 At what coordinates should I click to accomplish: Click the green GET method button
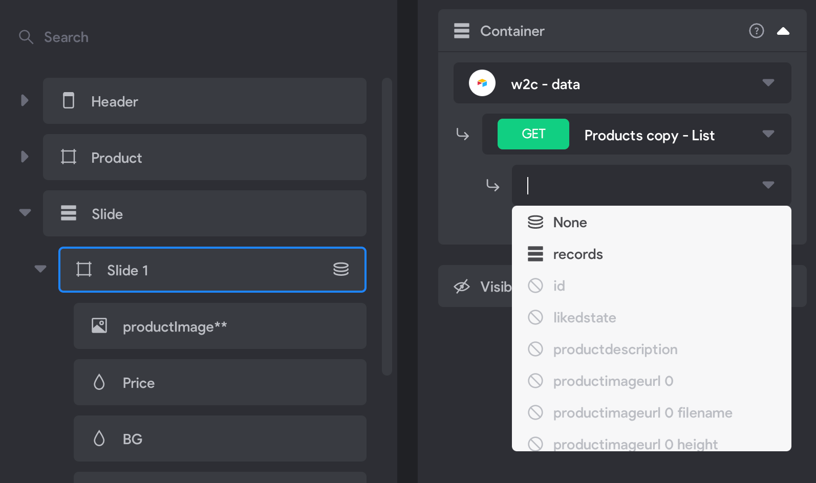click(533, 134)
